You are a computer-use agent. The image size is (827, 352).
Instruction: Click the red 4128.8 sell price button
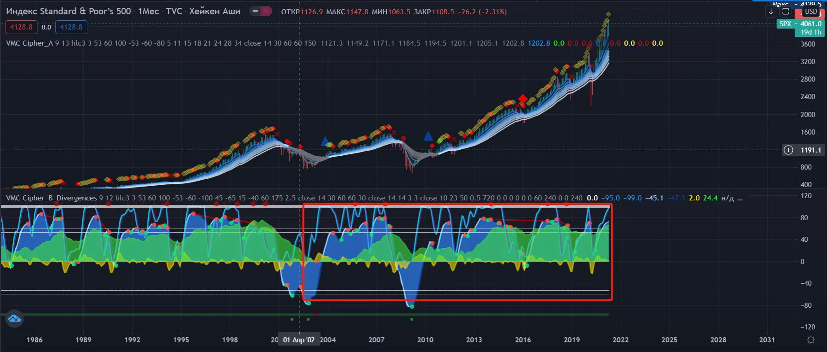(21, 27)
